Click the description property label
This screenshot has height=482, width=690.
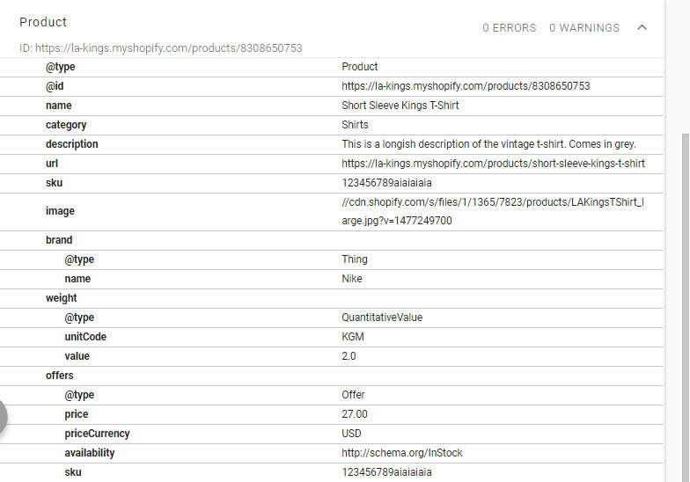72,144
